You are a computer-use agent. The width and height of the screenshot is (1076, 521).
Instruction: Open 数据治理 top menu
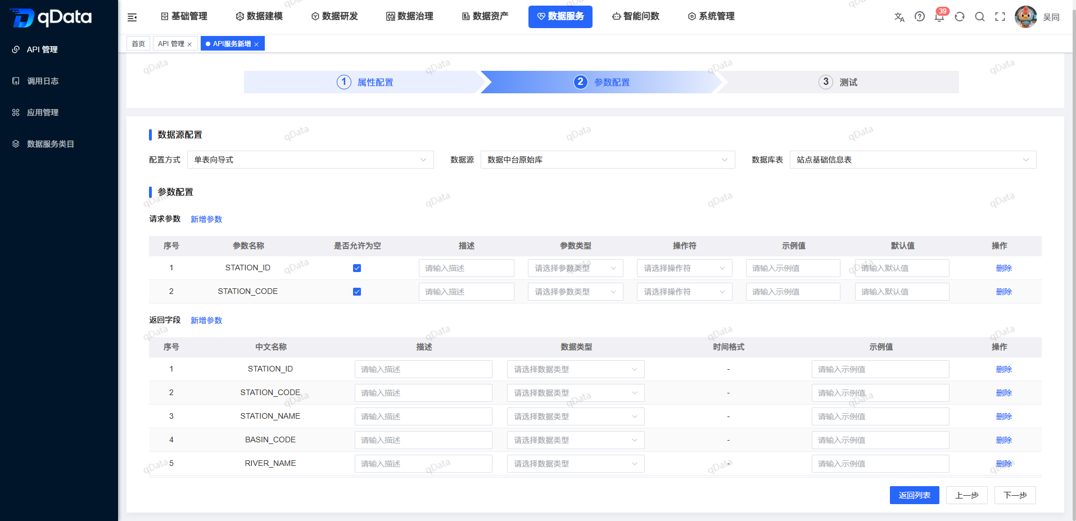click(410, 16)
